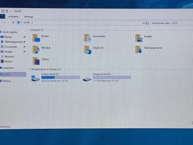Select the Disque local (D:) drive icon
This screenshot has height=145, width=193.
point(87,79)
